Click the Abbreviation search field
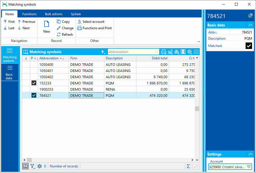256x173 pixels. (x=131, y=52)
